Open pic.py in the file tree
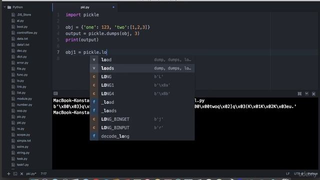320x180 pixels. (21, 116)
